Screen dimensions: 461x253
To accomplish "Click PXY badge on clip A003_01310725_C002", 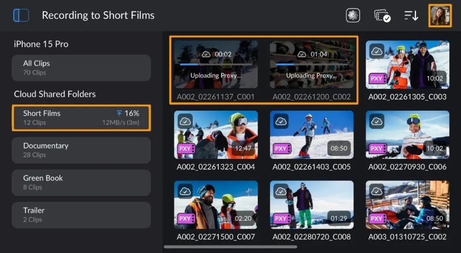I will point(378,218).
